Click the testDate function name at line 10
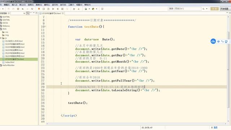The width and height of the screenshot is (231, 130). (x=91, y=27)
